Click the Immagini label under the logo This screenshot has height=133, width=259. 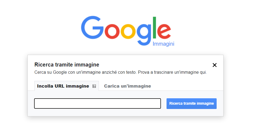[x=163, y=44]
